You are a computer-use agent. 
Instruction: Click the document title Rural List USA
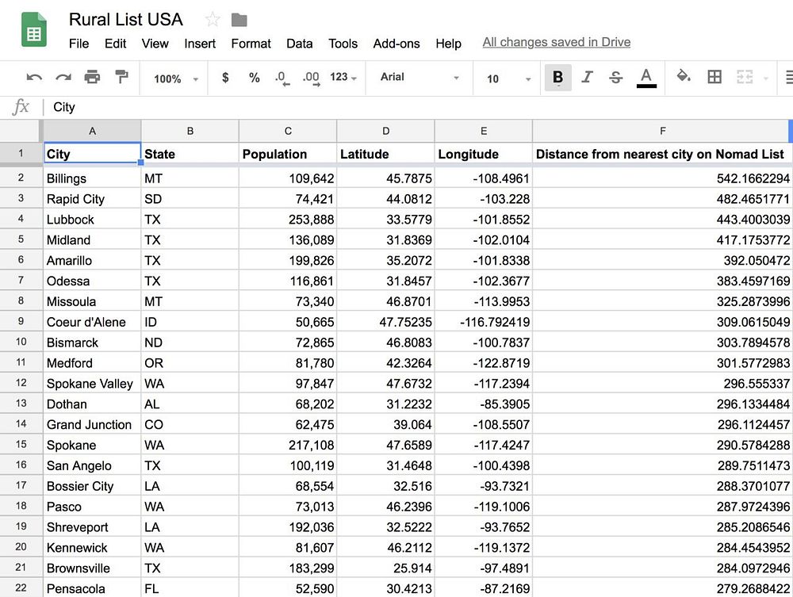click(x=125, y=20)
